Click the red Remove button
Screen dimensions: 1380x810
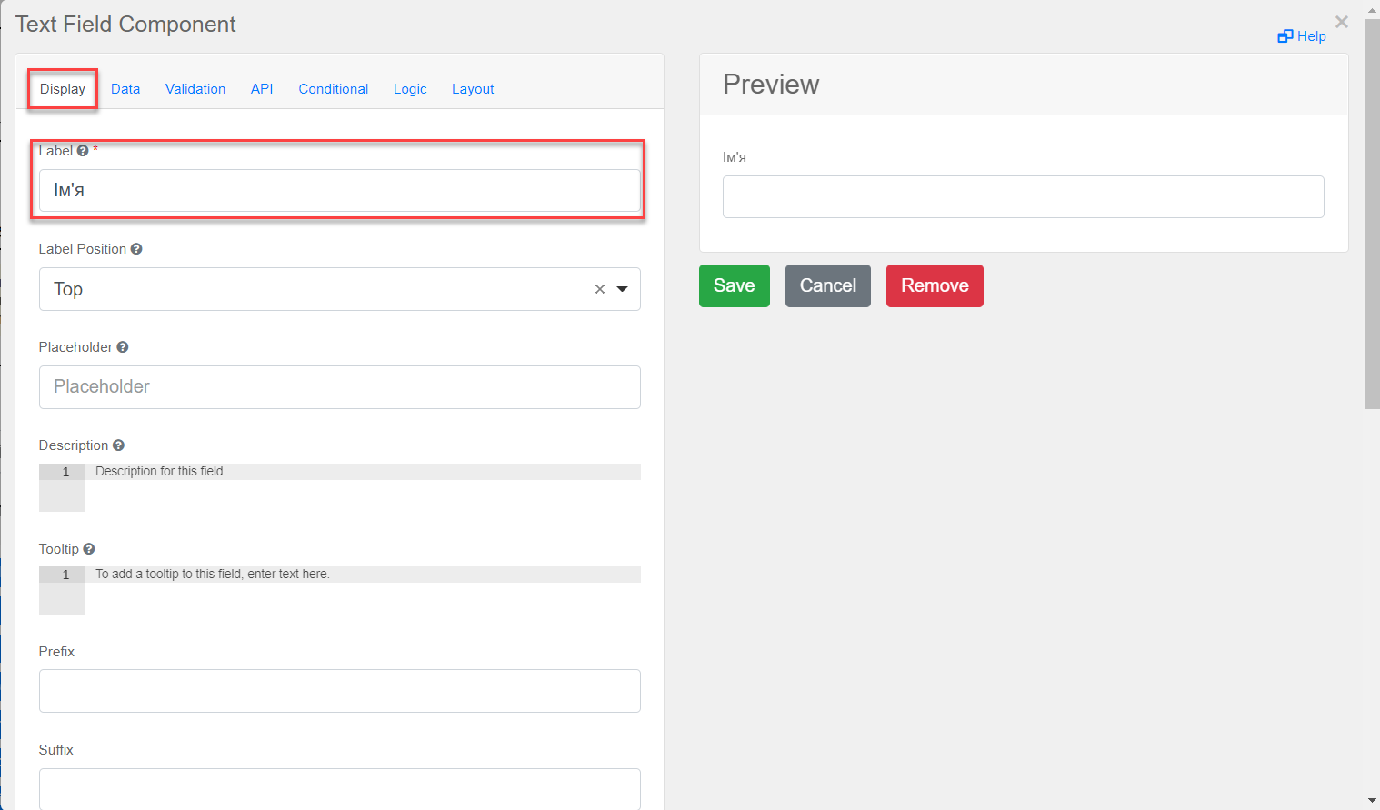[x=935, y=285]
